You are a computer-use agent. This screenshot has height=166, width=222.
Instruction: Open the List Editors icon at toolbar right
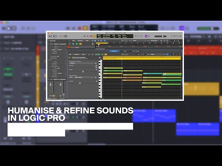tap(172, 36)
